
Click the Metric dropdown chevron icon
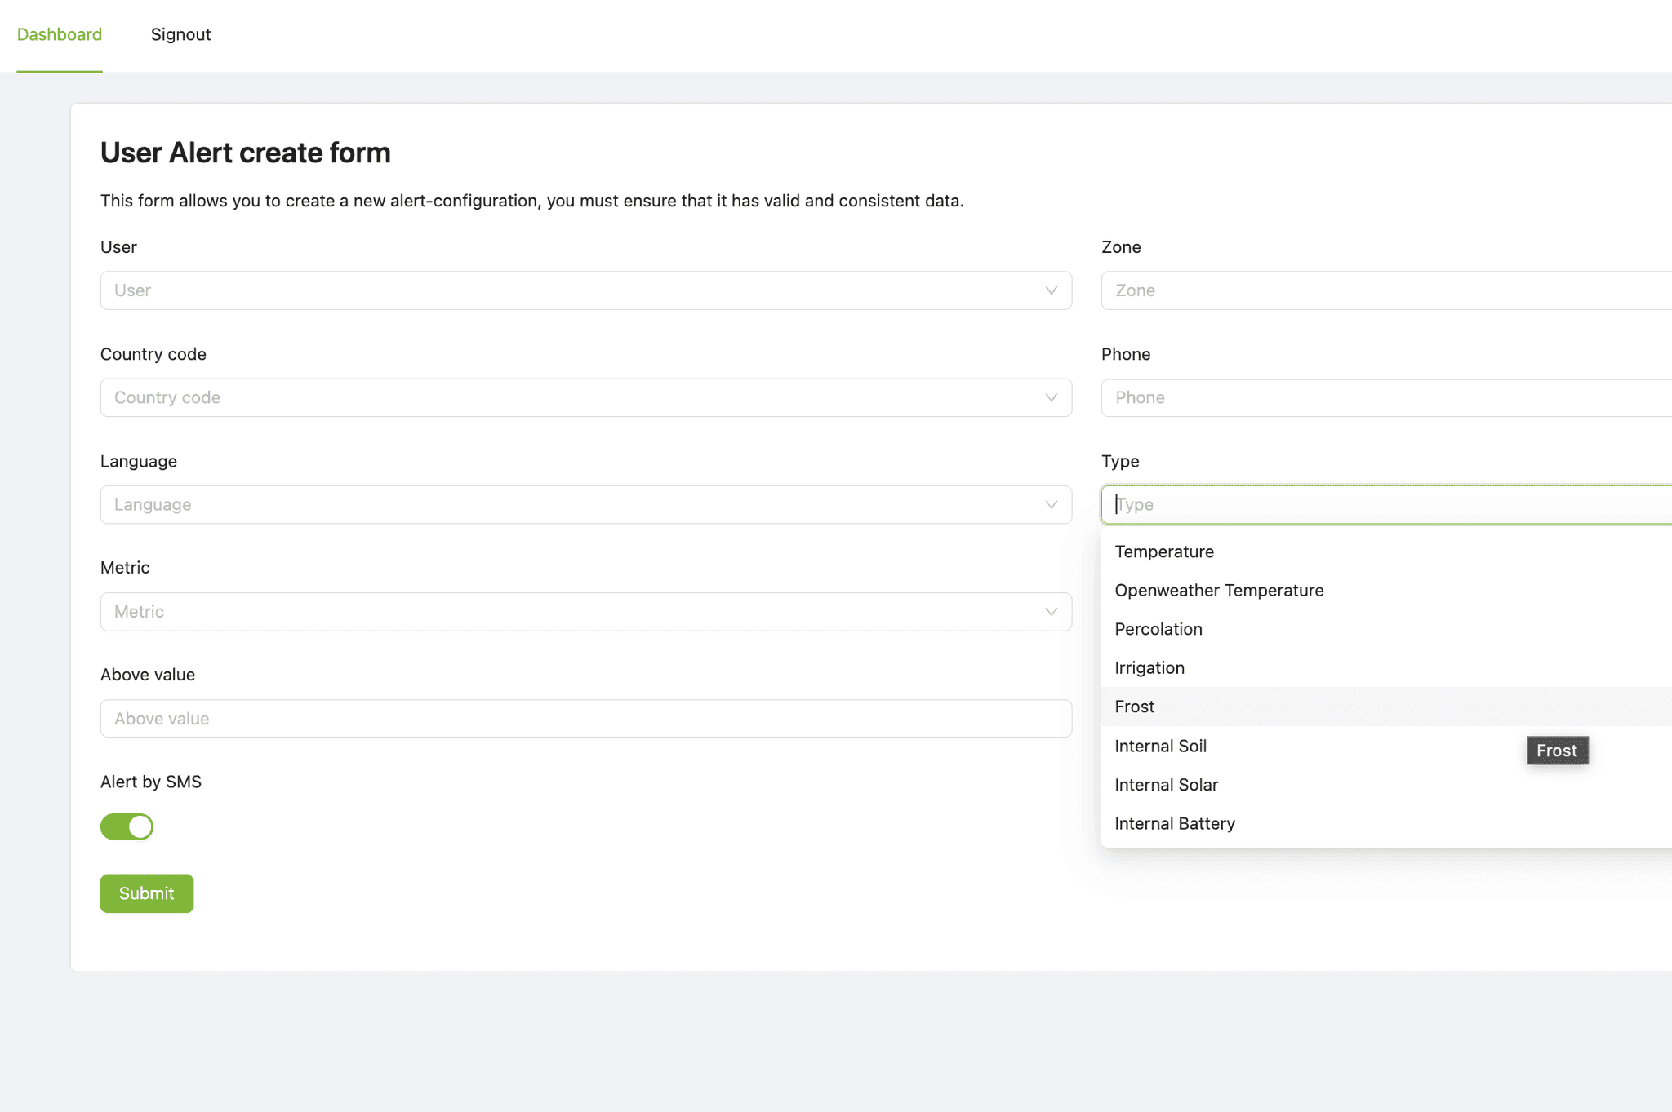(1051, 612)
